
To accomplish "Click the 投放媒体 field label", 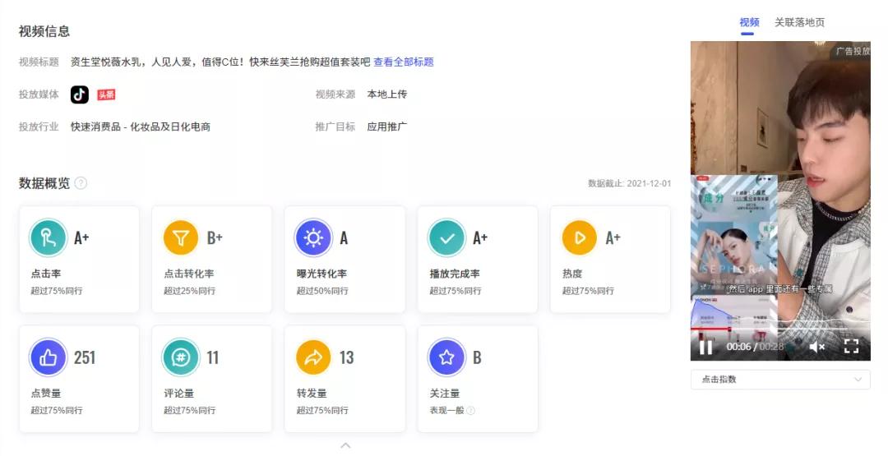I will (x=39, y=94).
